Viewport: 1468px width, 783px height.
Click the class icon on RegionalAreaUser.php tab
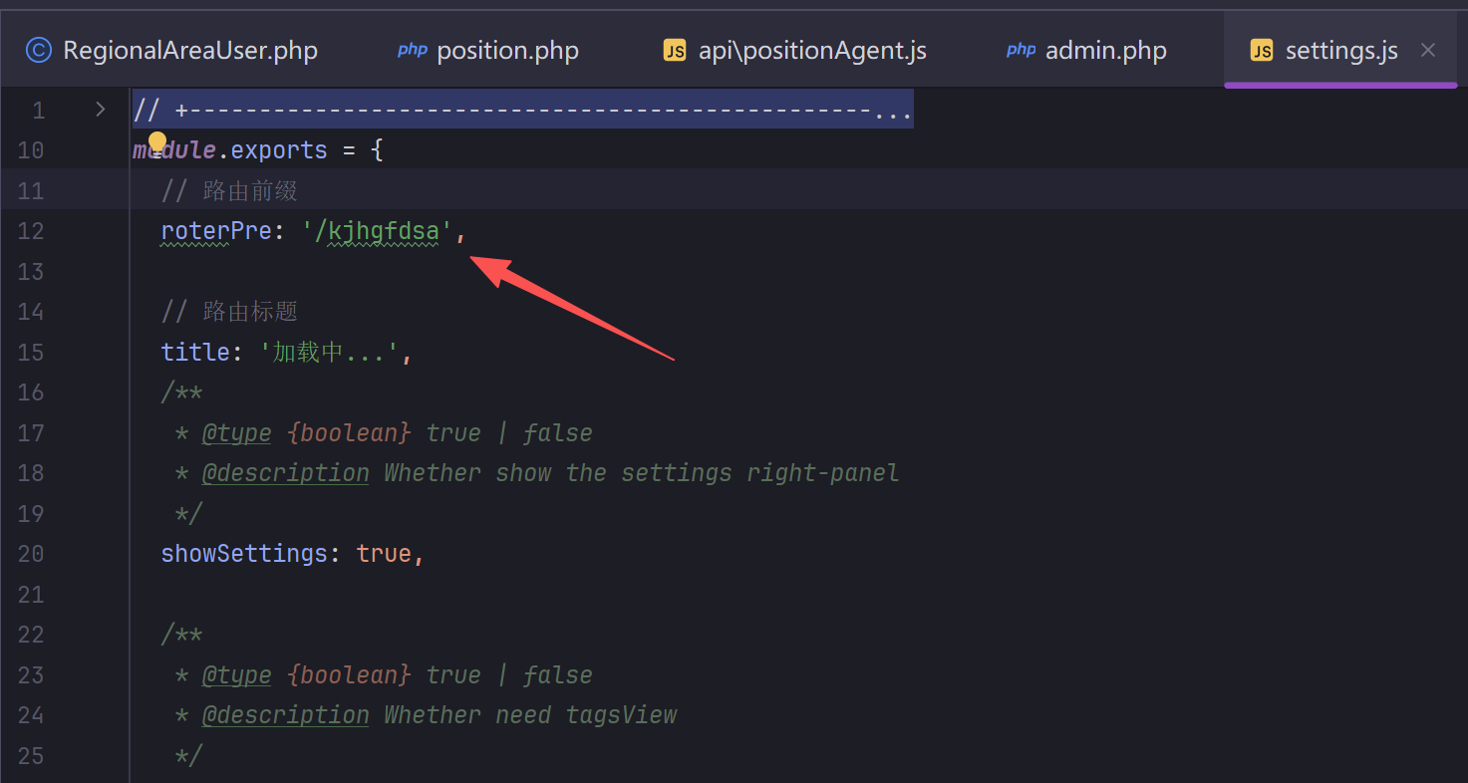38,50
